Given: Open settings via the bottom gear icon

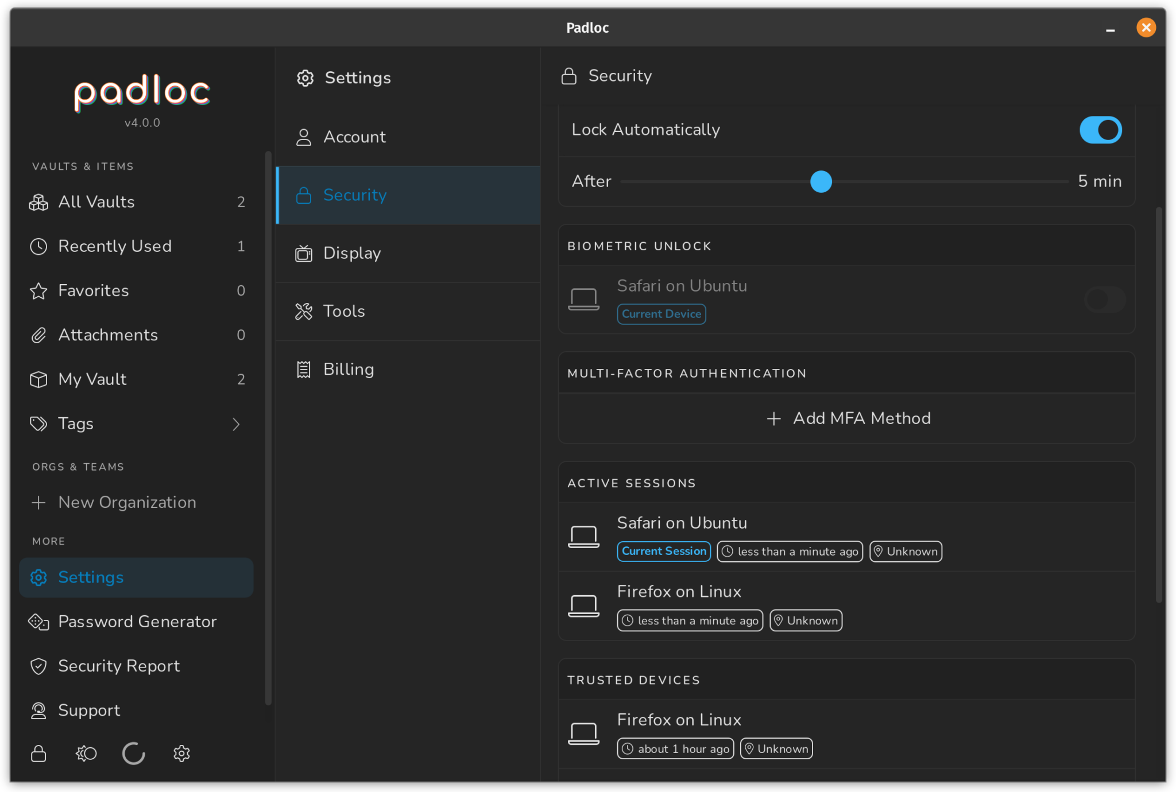Looking at the screenshot, I should 181,754.
